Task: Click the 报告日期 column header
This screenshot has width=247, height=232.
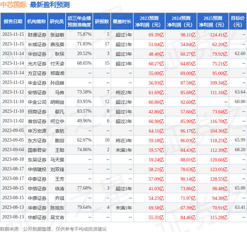Action: tap(13, 22)
